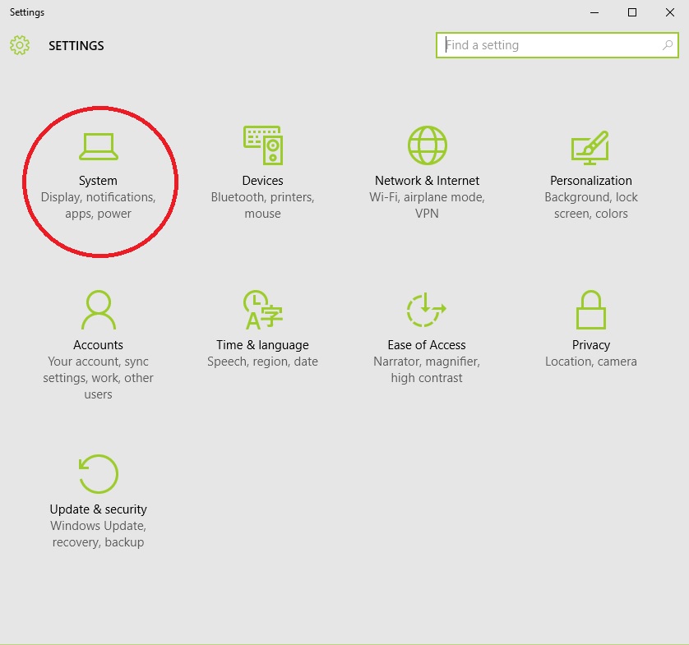Click "Display, notifications, apps, power" description
The height and width of the screenshot is (645, 689).
(x=99, y=205)
